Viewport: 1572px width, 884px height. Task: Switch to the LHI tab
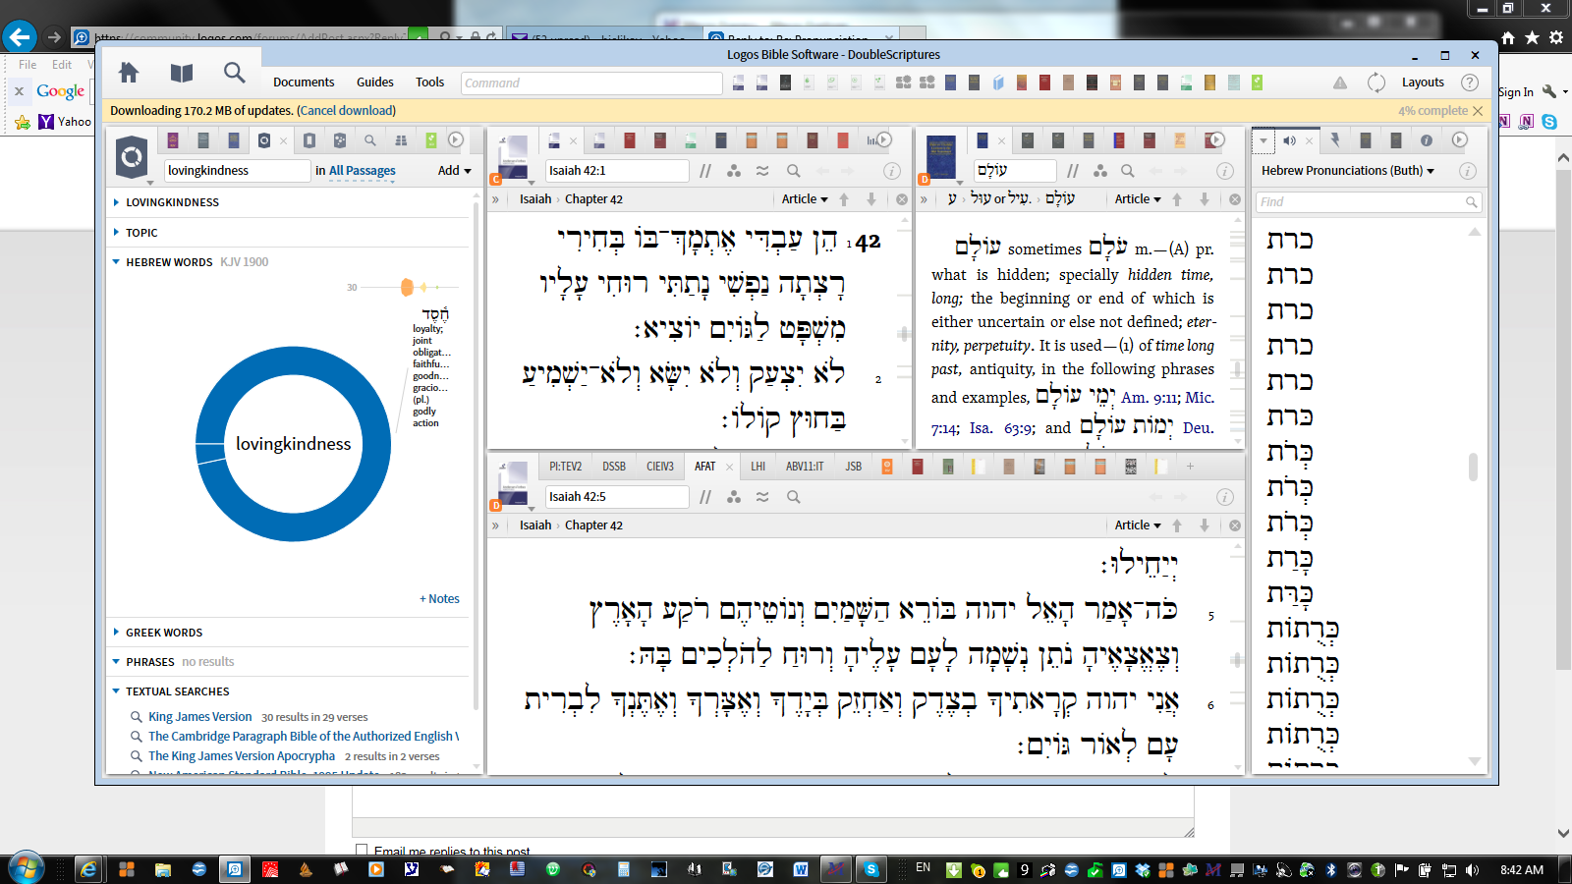[x=758, y=467]
